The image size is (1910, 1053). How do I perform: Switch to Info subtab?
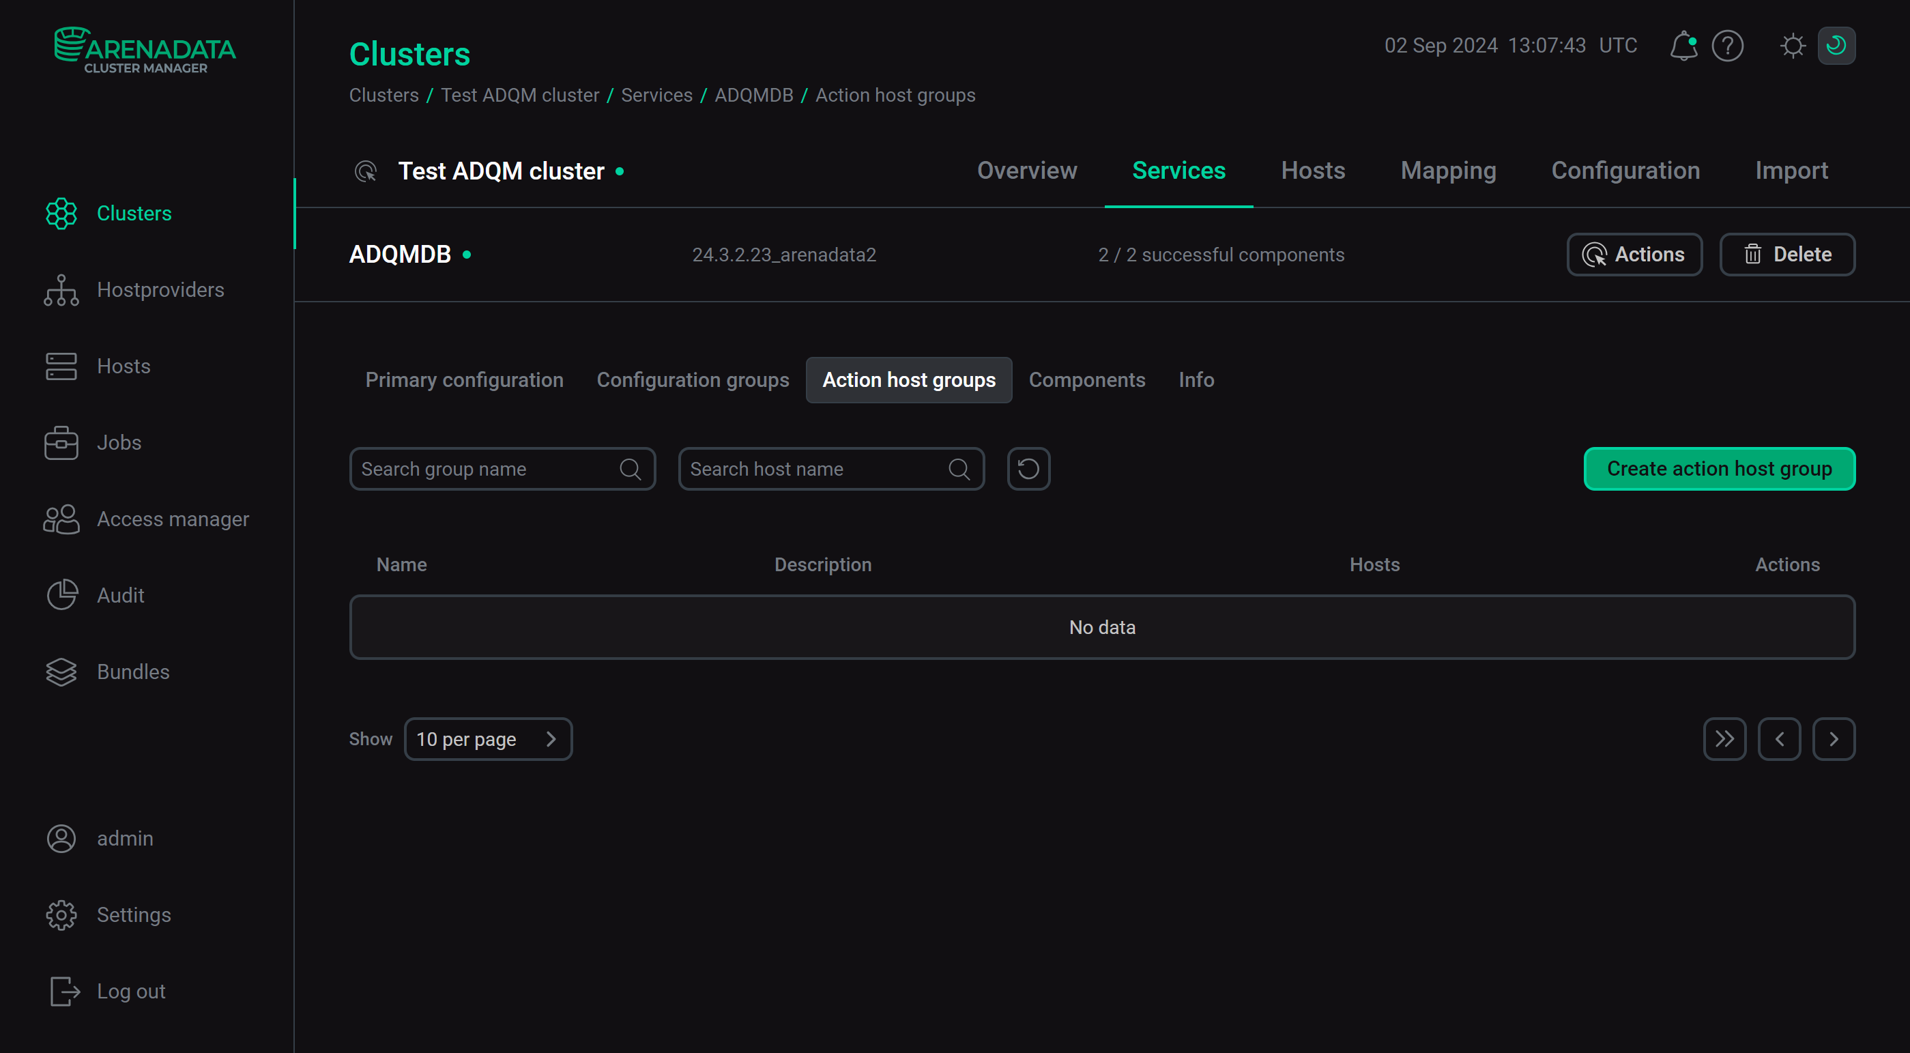pyautogui.click(x=1196, y=379)
